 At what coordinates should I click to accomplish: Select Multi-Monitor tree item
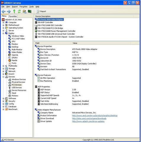[x=17, y=50]
